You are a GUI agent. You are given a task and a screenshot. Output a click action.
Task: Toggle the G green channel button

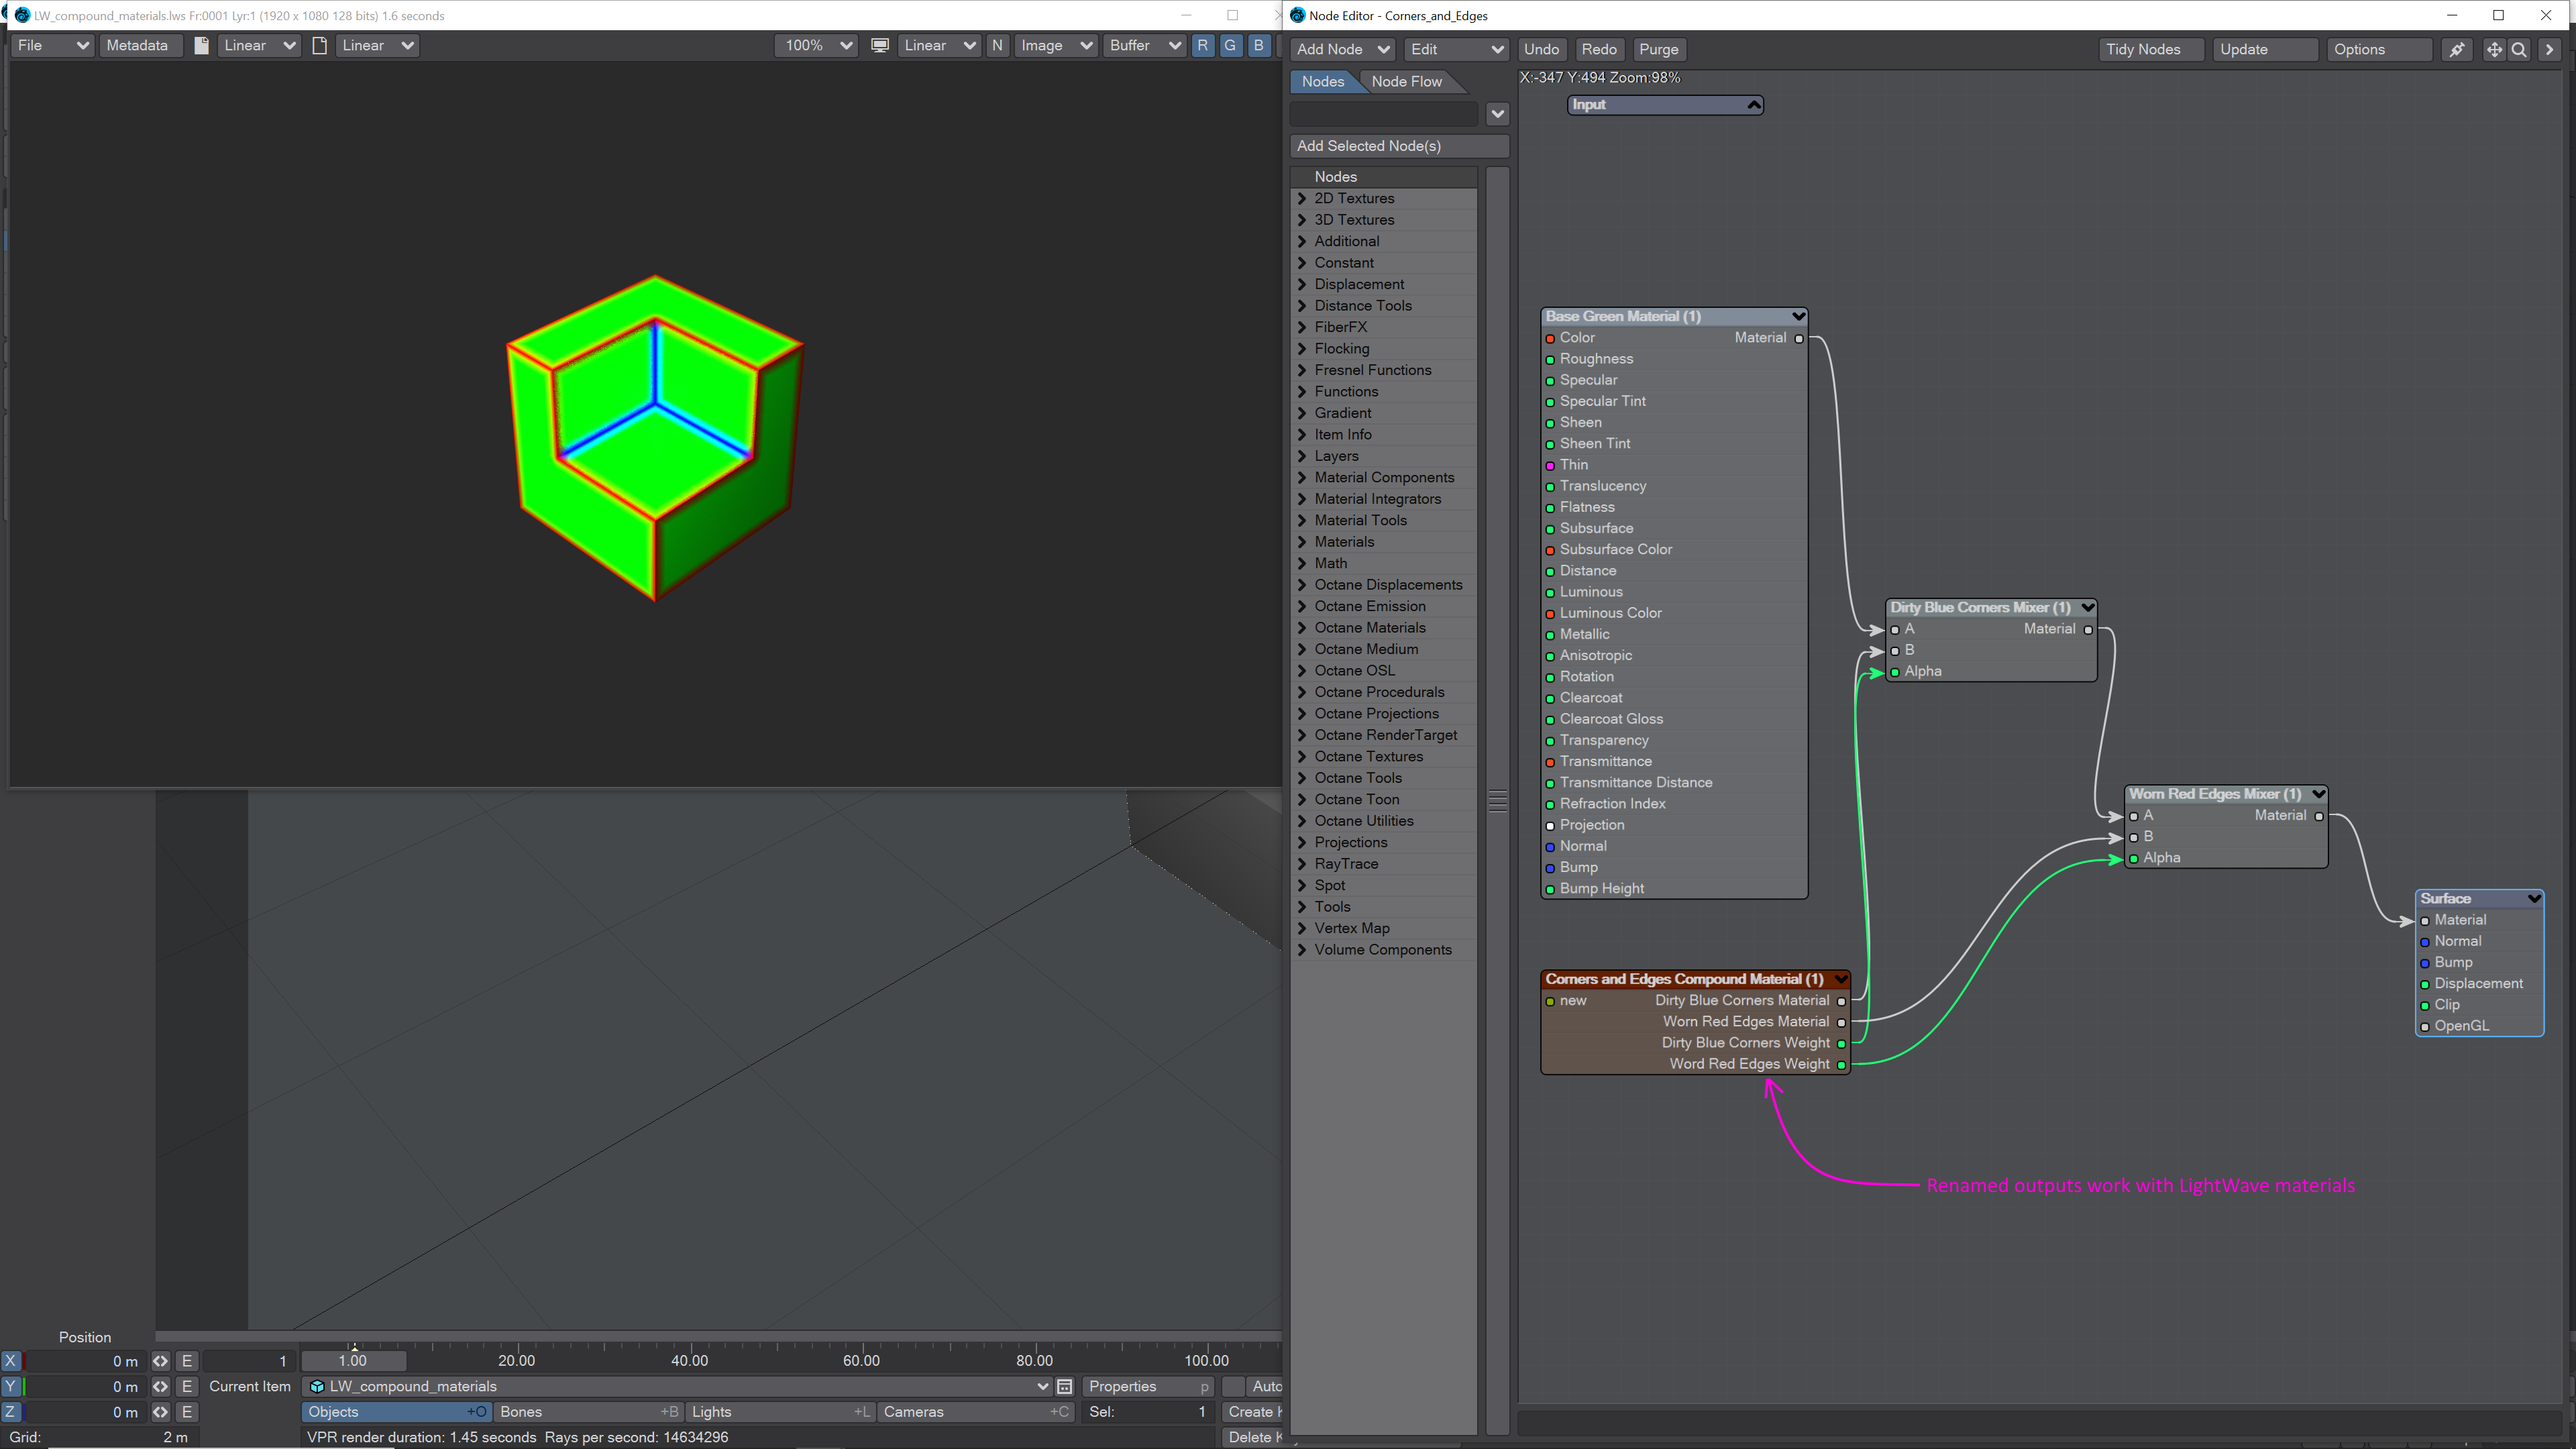[x=1230, y=45]
